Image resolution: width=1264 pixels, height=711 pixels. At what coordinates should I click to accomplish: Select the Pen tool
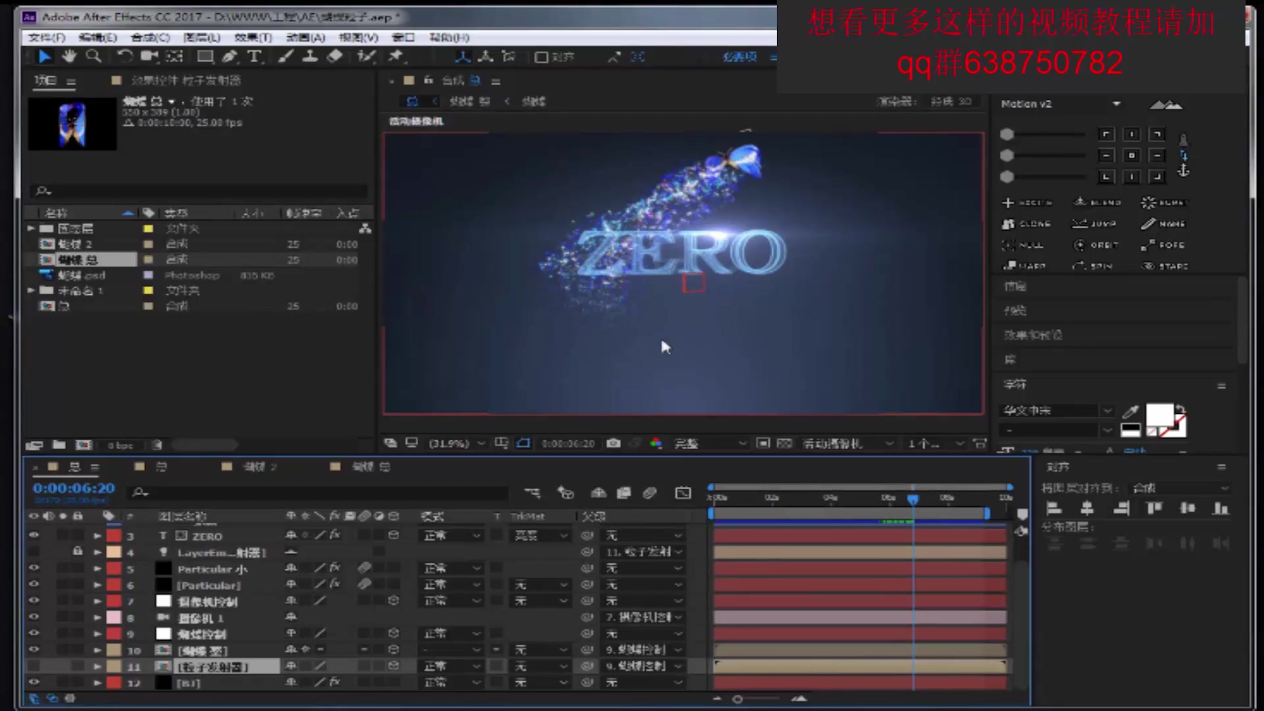[229, 56]
